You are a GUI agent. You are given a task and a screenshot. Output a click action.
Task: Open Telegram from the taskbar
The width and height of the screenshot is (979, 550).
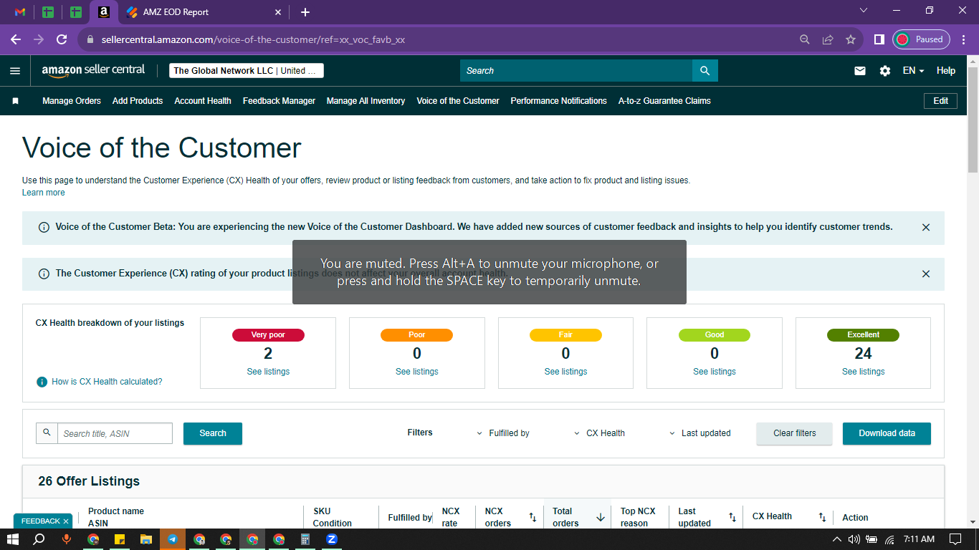point(173,539)
